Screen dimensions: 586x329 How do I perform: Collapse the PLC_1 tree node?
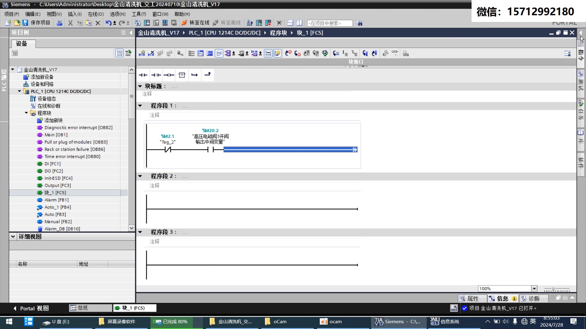(20, 91)
